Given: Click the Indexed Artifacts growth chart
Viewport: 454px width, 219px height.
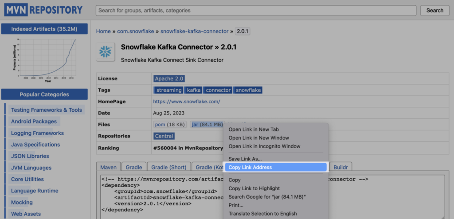Looking at the screenshot, I should [44, 60].
